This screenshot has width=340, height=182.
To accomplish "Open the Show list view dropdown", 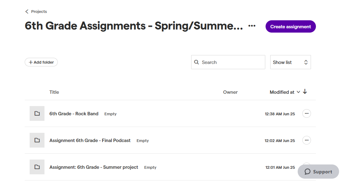I will click(290, 62).
